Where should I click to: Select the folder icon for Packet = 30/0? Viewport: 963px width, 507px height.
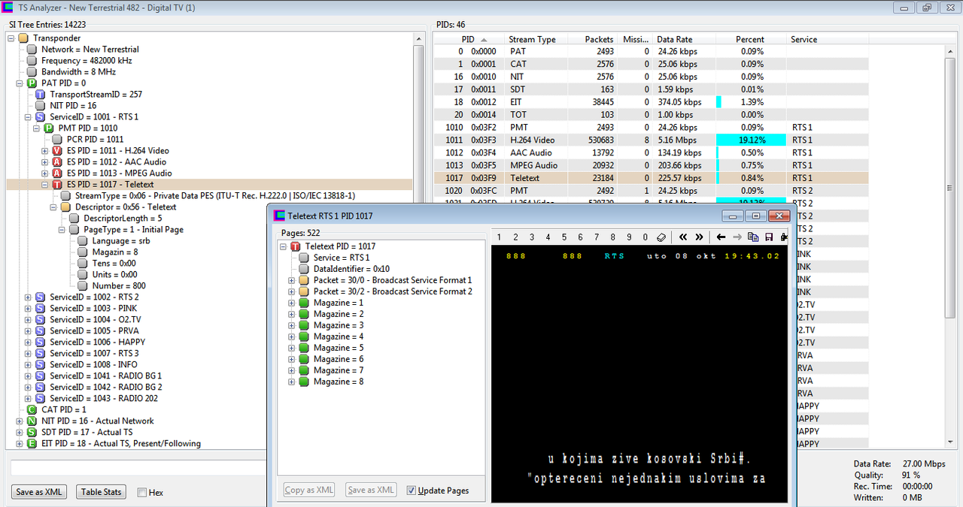coord(304,280)
